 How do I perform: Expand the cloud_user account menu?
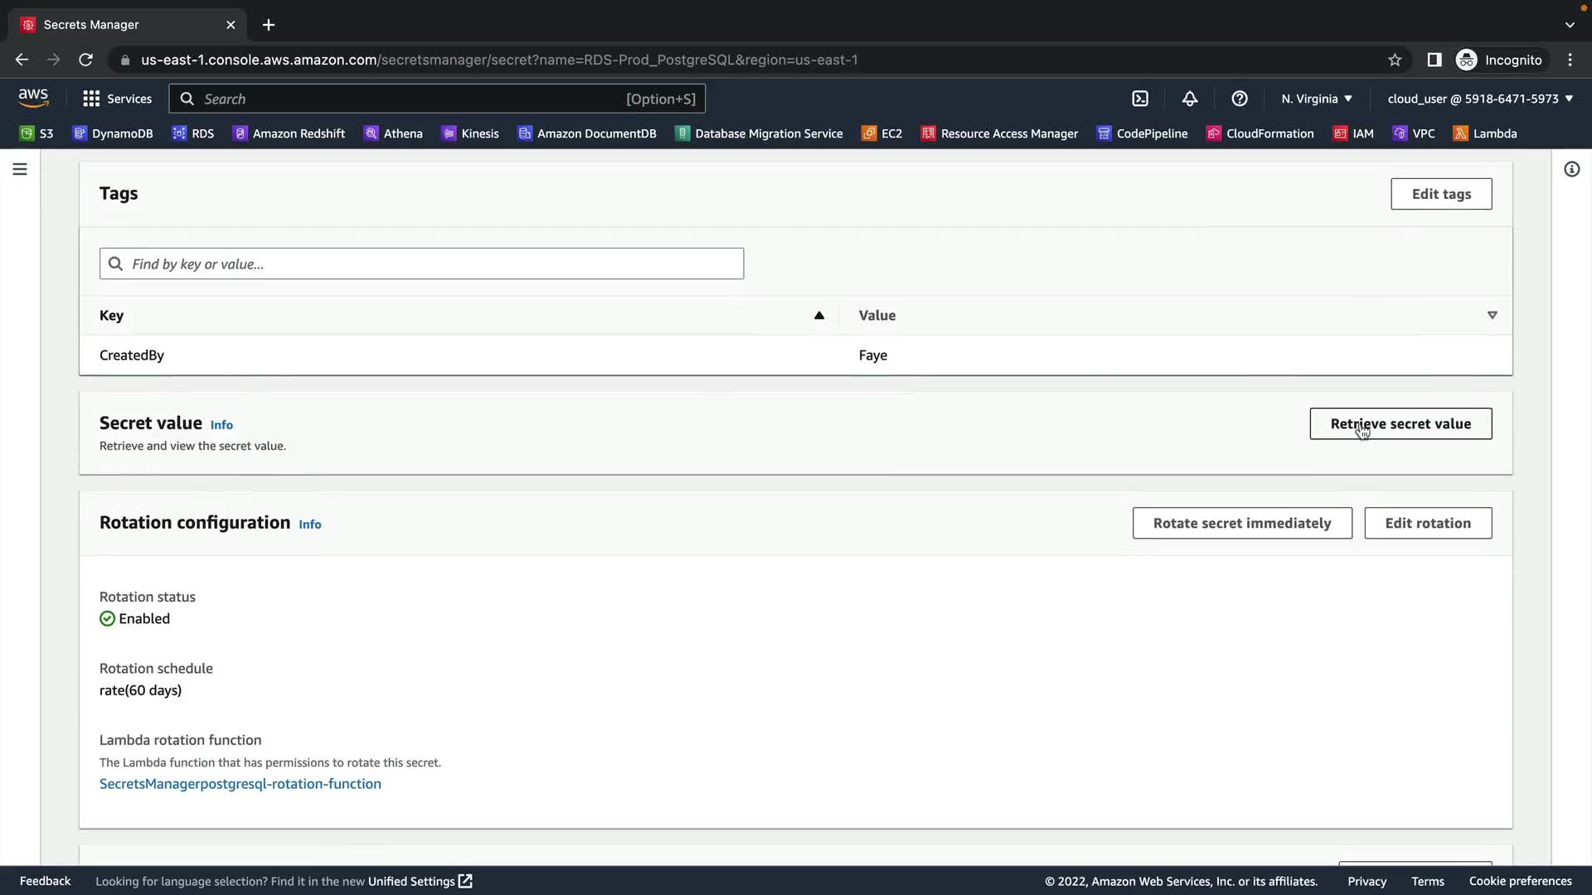(x=1480, y=99)
